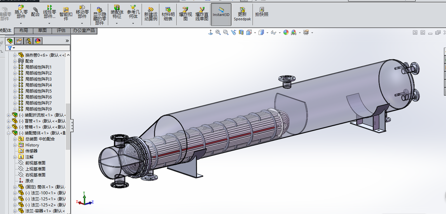446x214 pixels.
Task: Select 前视基准面 in the feature tree
Action: coord(35,163)
